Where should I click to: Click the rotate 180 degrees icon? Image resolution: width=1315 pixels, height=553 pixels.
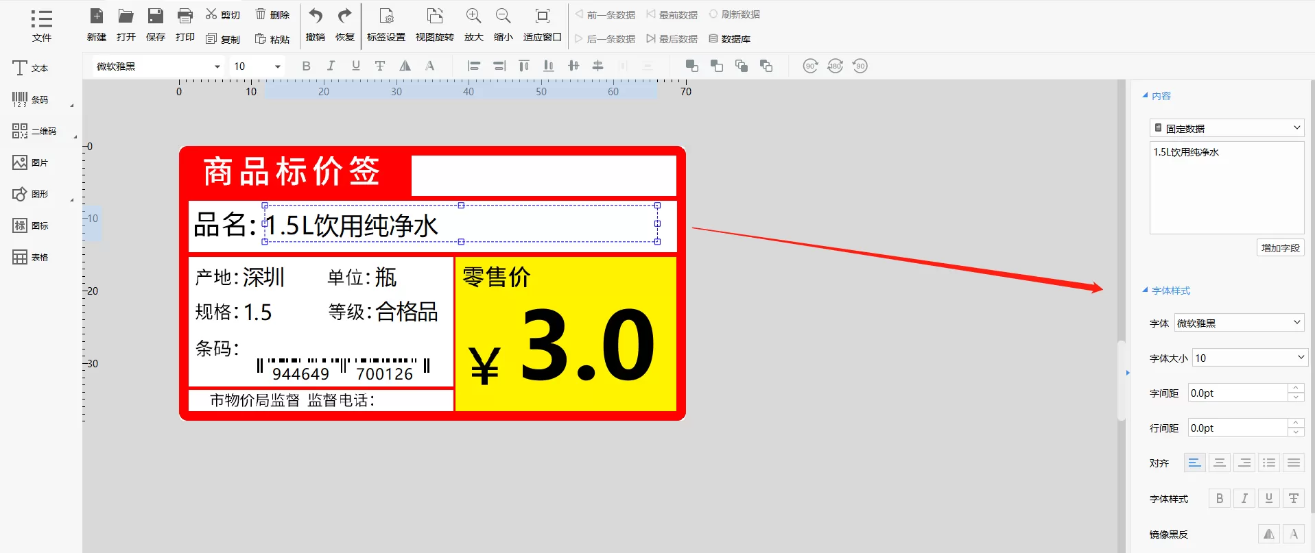pos(836,66)
